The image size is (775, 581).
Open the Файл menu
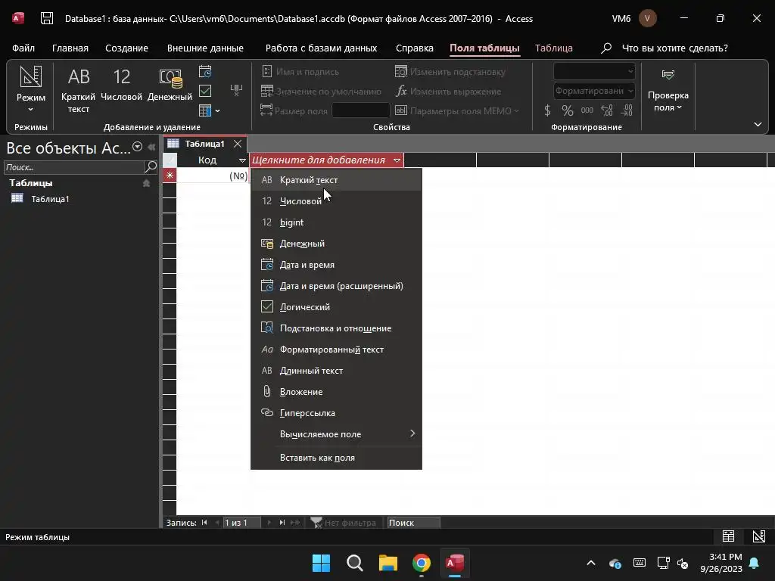[x=23, y=48]
